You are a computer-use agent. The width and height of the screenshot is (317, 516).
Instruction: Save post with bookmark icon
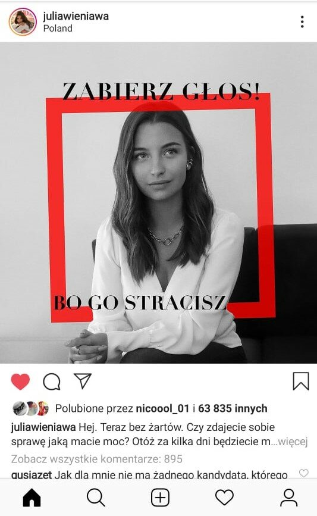(301, 381)
